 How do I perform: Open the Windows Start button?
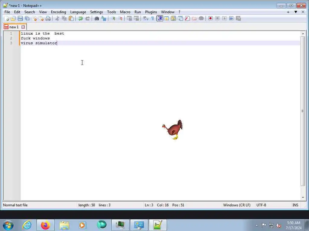pyautogui.click(x=8, y=225)
